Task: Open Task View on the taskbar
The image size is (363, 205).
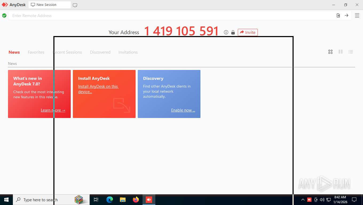Action: pos(96,200)
